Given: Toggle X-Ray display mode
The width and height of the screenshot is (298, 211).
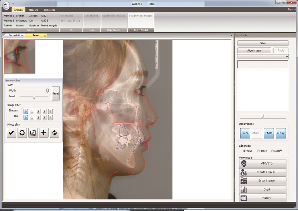Looking at the screenshot, I should (x=281, y=133).
